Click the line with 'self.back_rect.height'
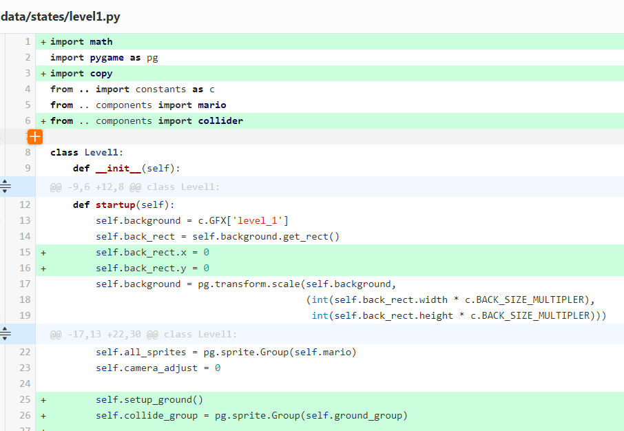This screenshot has height=431, width=624. (x=330, y=315)
